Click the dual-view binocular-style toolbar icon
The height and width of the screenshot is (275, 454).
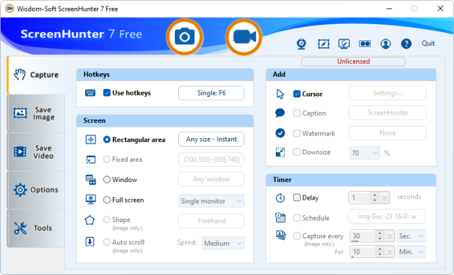pyautogui.click(x=365, y=44)
